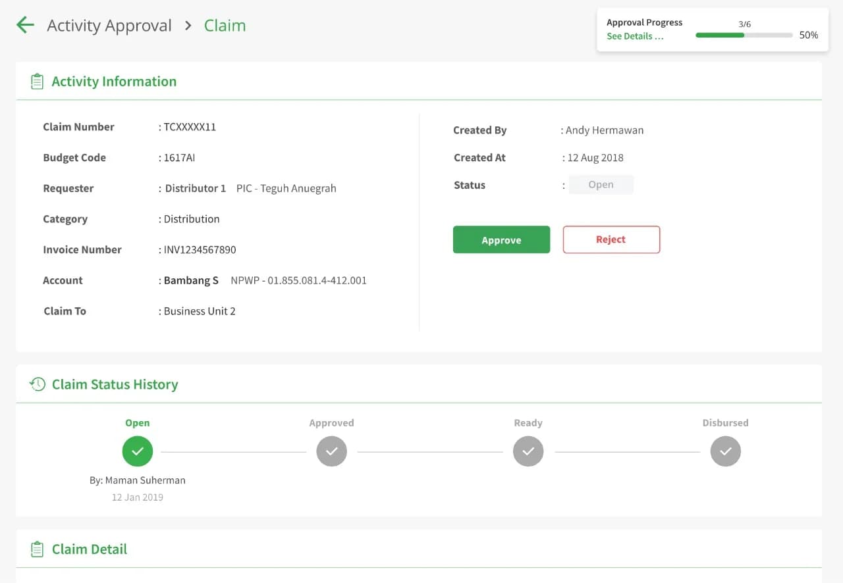Click the Open status badge
Viewport: 843px width, 583px height.
click(601, 185)
